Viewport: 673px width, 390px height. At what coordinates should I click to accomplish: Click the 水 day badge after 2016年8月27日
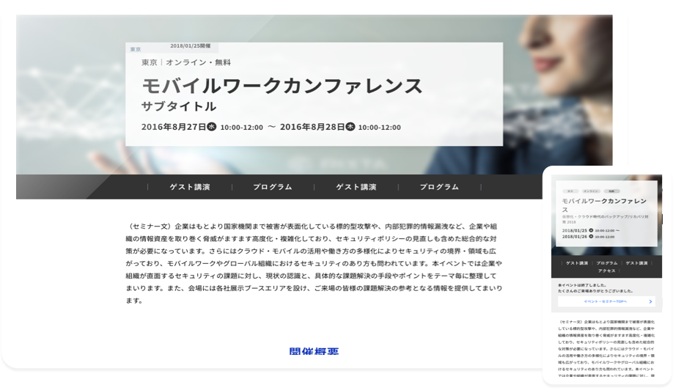tap(212, 127)
